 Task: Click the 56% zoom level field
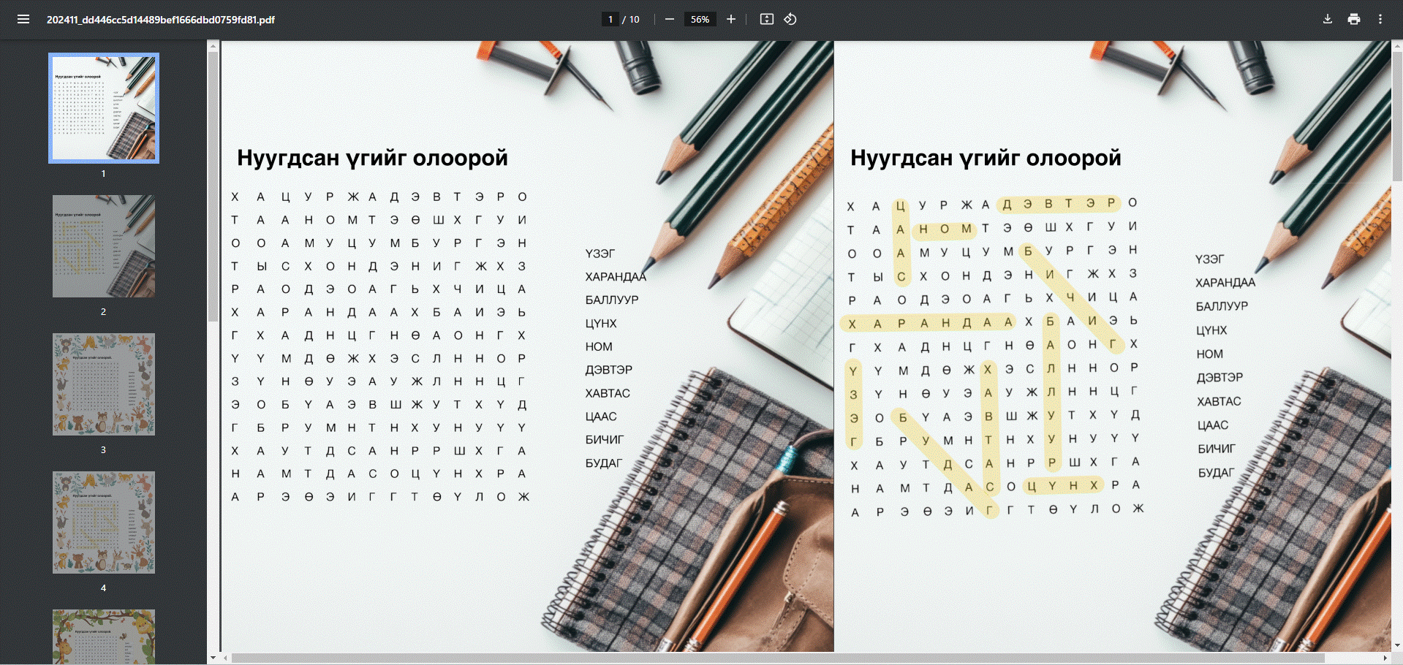coord(700,19)
